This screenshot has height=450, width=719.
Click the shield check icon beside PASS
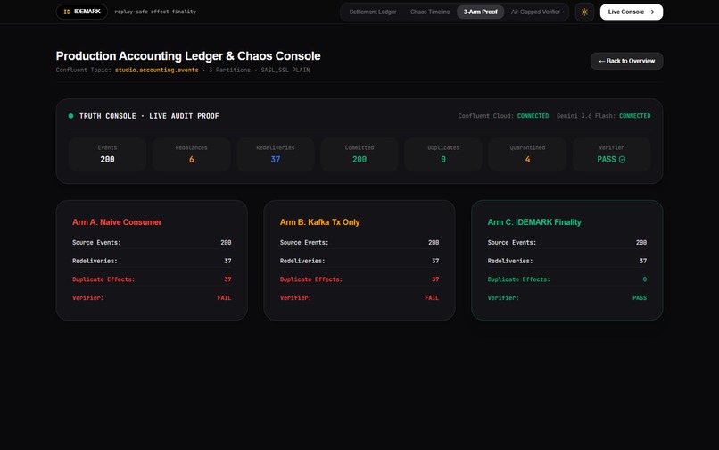pyautogui.click(x=622, y=159)
